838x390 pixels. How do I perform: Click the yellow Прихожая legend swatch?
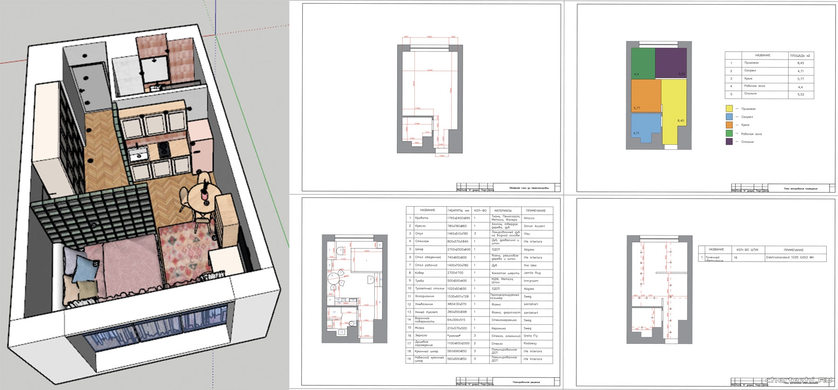(729, 108)
